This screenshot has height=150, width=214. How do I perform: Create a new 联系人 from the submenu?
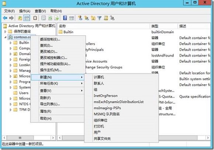[121, 83]
